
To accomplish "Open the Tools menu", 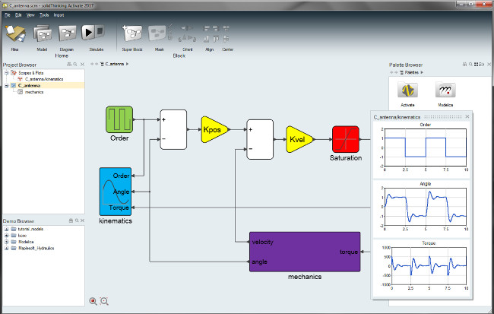I will click(x=44, y=14).
